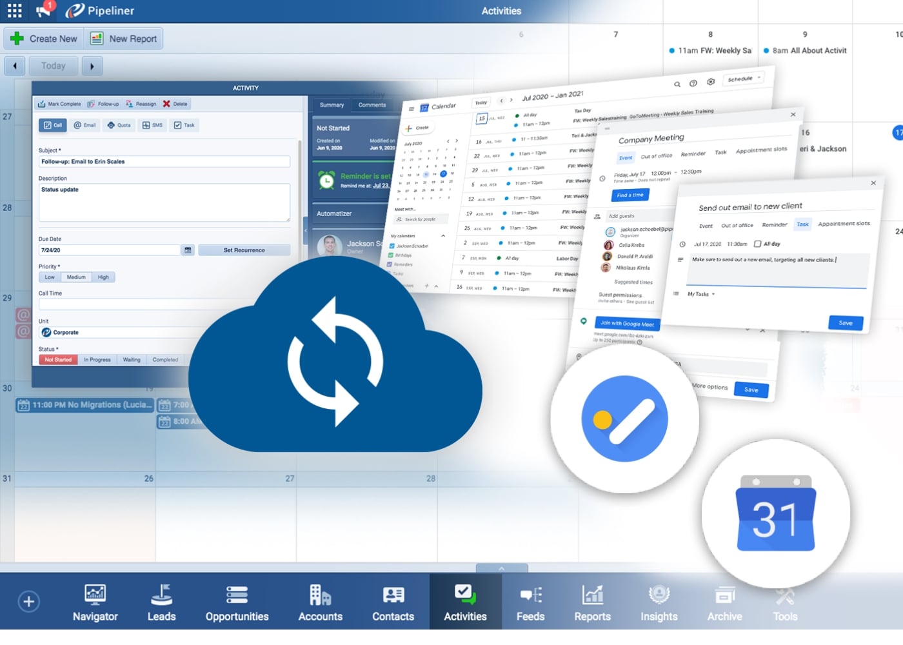
Task: Select the Out of office tab for Company Meeting
Action: (x=657, y=155)
